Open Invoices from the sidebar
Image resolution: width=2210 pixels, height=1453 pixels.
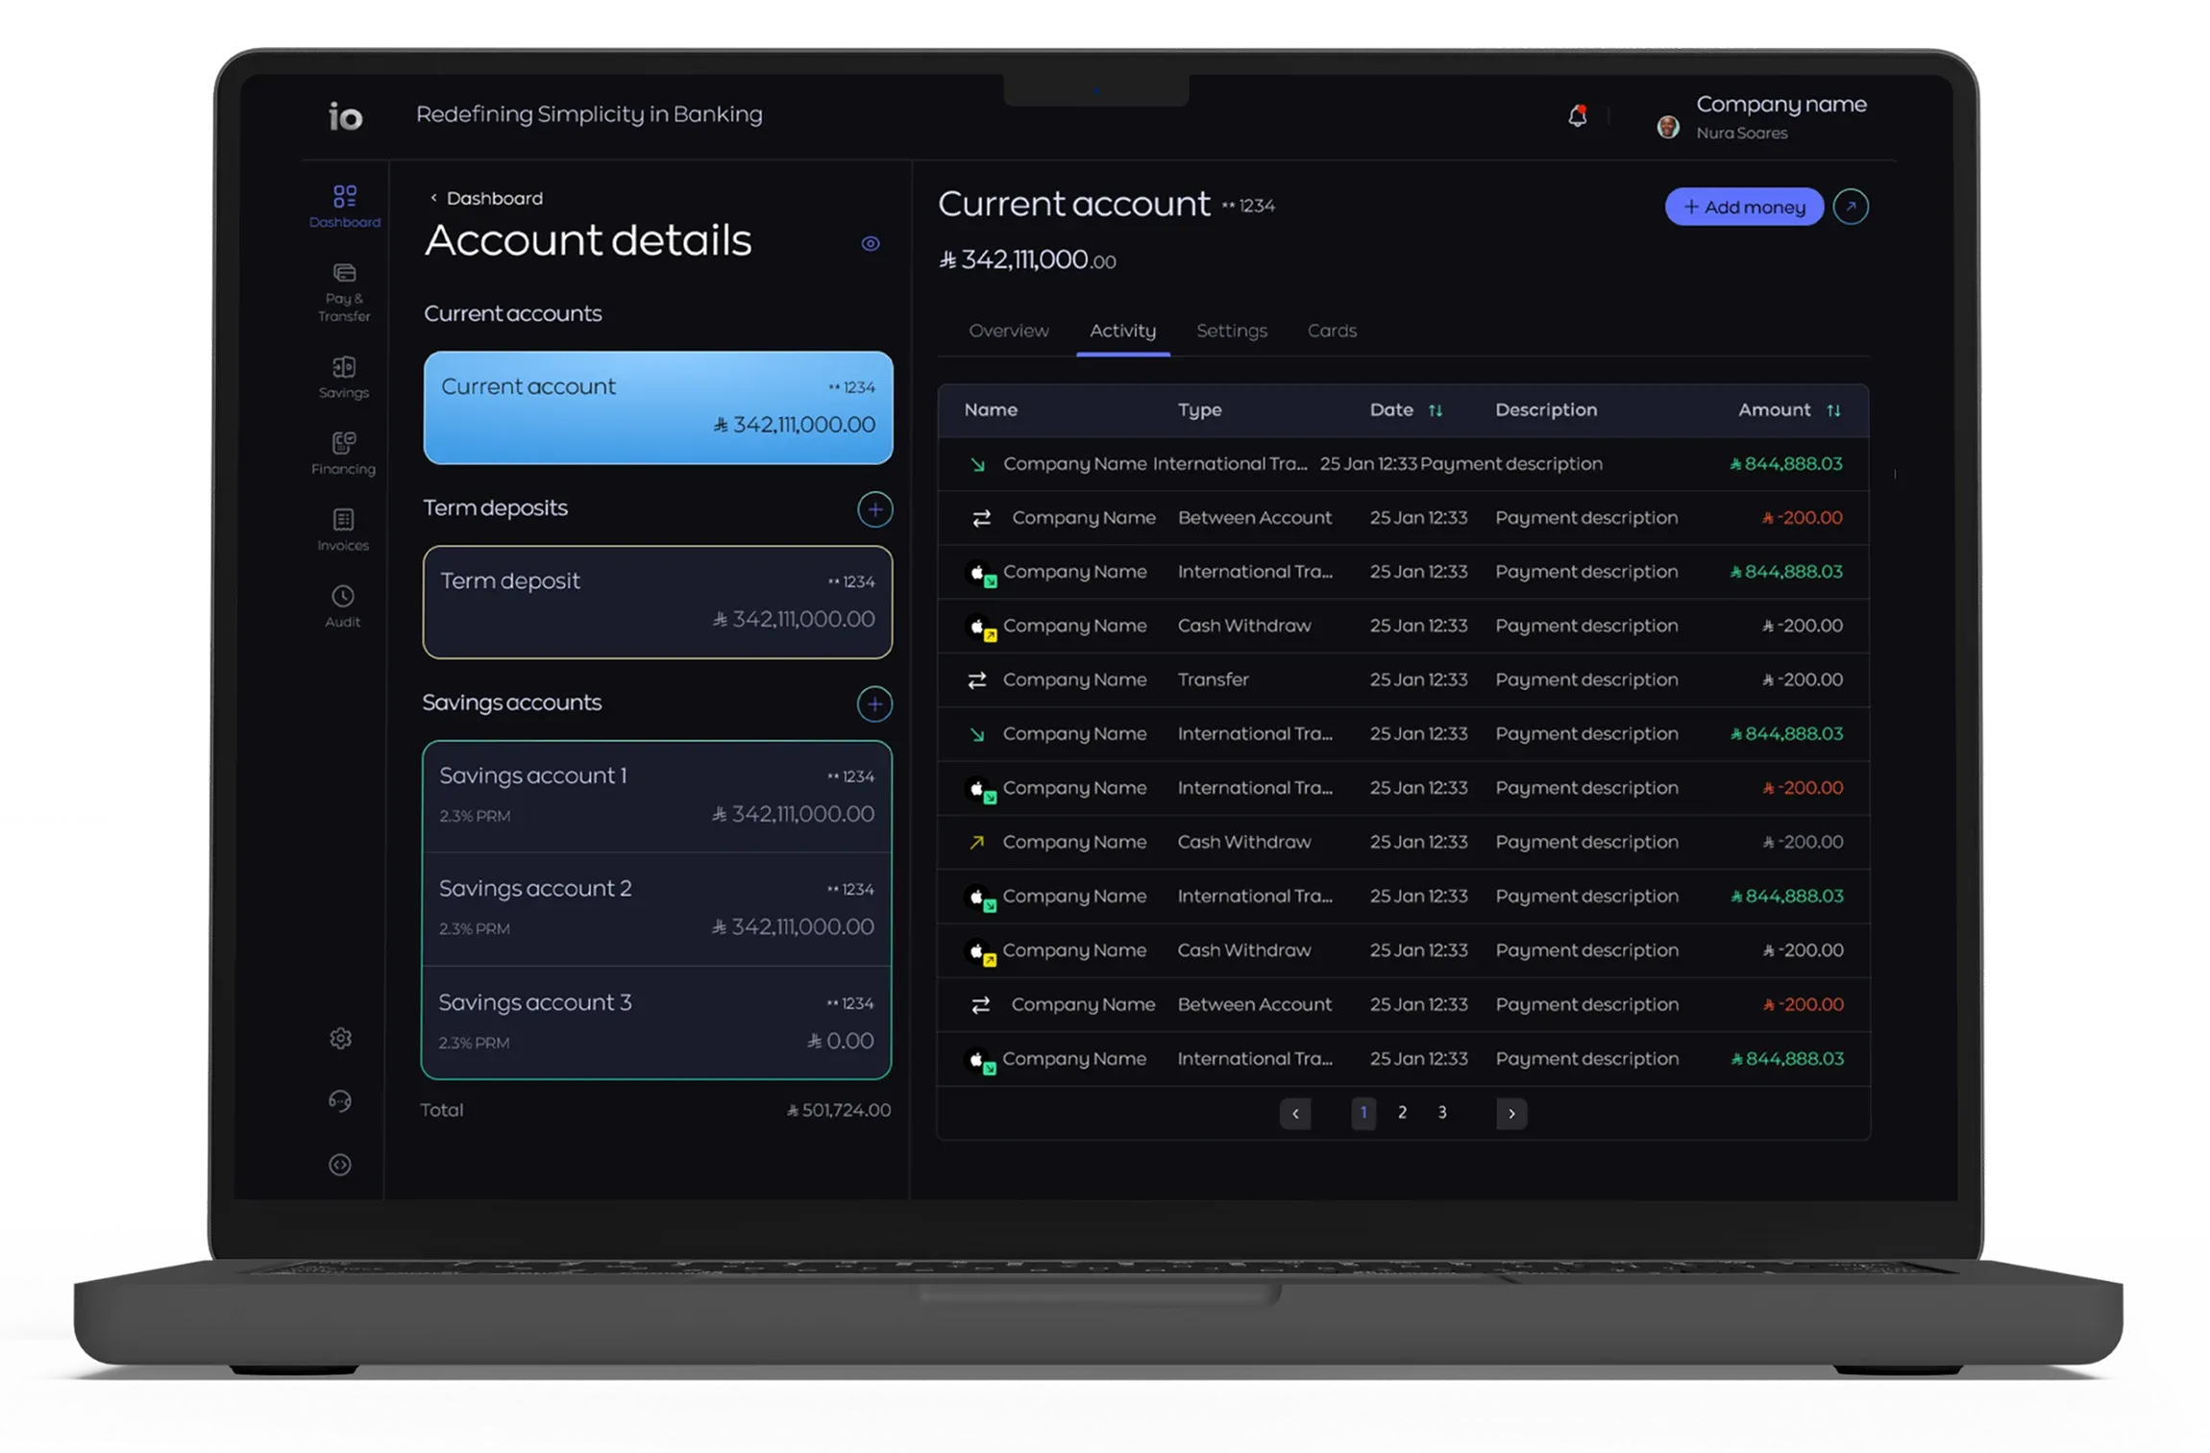[x=343, y=529]
